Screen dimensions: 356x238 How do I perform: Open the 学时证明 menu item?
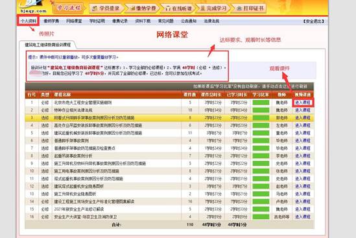pos(97,21)
